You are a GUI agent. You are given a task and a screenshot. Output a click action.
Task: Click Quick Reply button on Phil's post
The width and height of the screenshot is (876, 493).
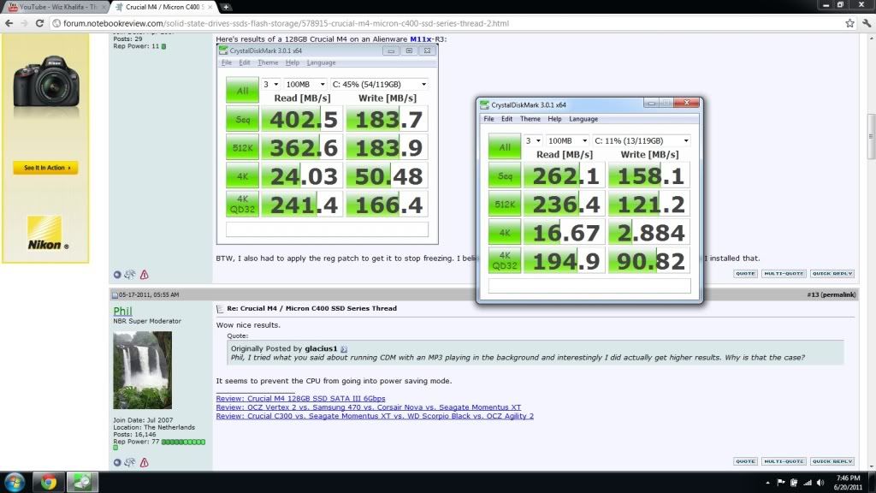point(832,461)
